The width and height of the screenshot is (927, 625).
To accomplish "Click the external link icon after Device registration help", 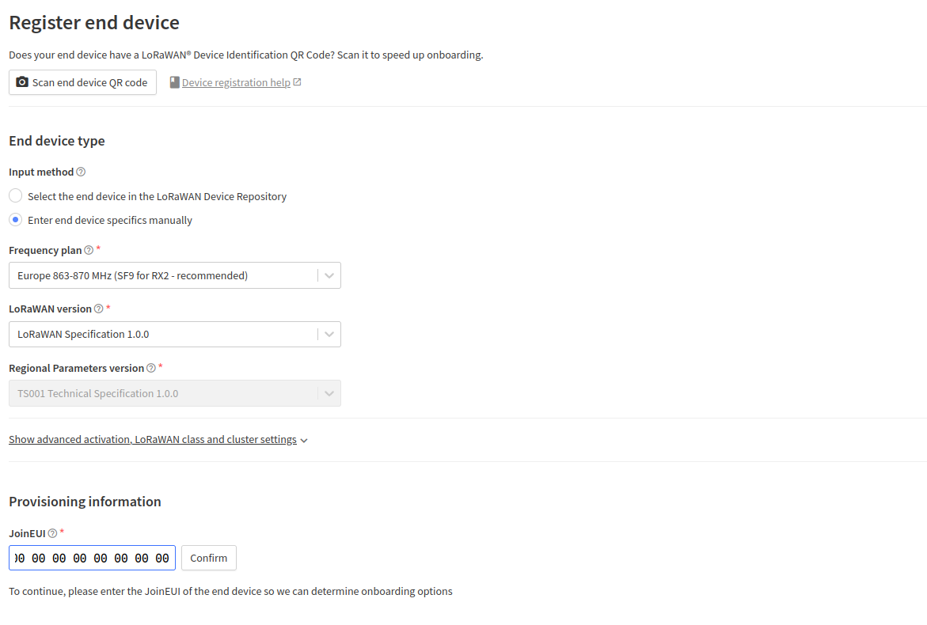I will (x=298, y=82).
